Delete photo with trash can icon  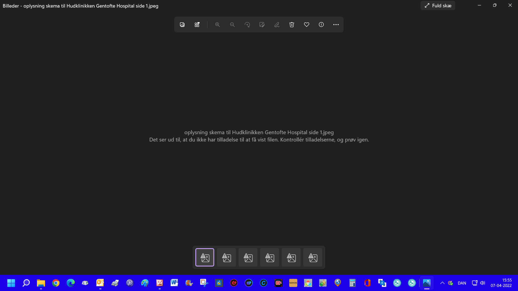point(292,25)
